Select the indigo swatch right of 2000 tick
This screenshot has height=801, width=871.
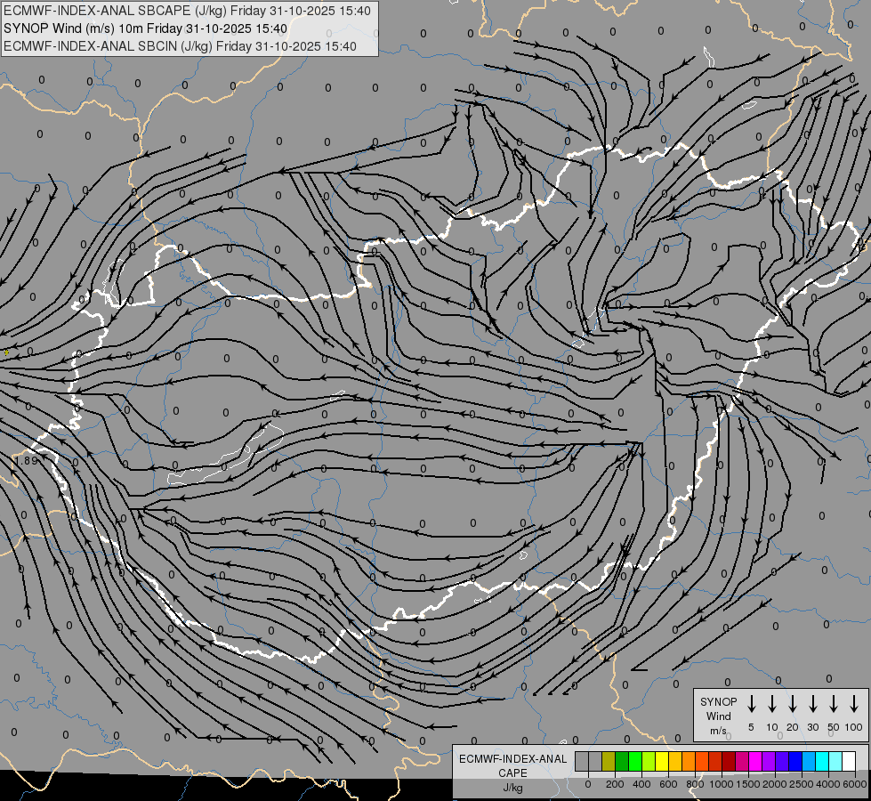tap(782, 761)
